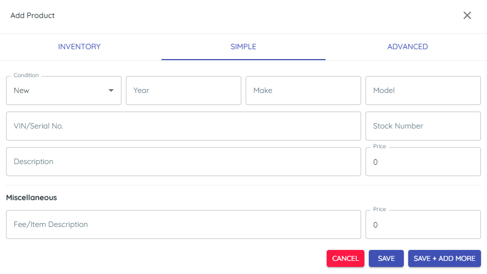Focus the product Description field
This screenshot has width=487, height=274.
(x=183, y=162)
